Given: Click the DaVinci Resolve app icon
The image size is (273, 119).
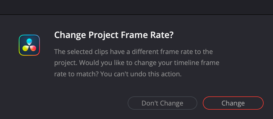Looking at the screenshot, I should (x=29, y=45).
